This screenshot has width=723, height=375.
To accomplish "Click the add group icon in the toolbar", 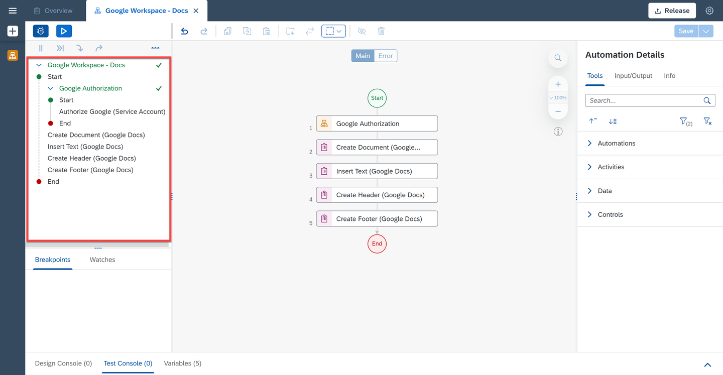I will tap(290, 31).
